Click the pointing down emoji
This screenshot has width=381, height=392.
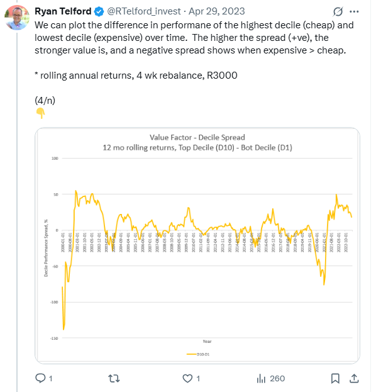pyautogui.click(x=40, y=113)
